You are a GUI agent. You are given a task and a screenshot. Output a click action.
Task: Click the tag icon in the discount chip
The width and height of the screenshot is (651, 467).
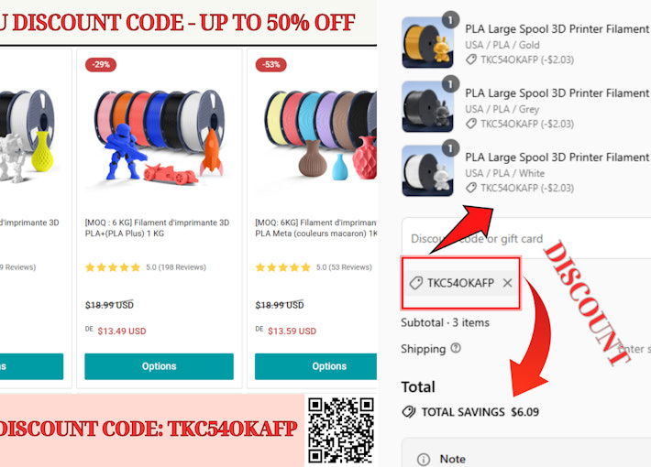(415, 283)
